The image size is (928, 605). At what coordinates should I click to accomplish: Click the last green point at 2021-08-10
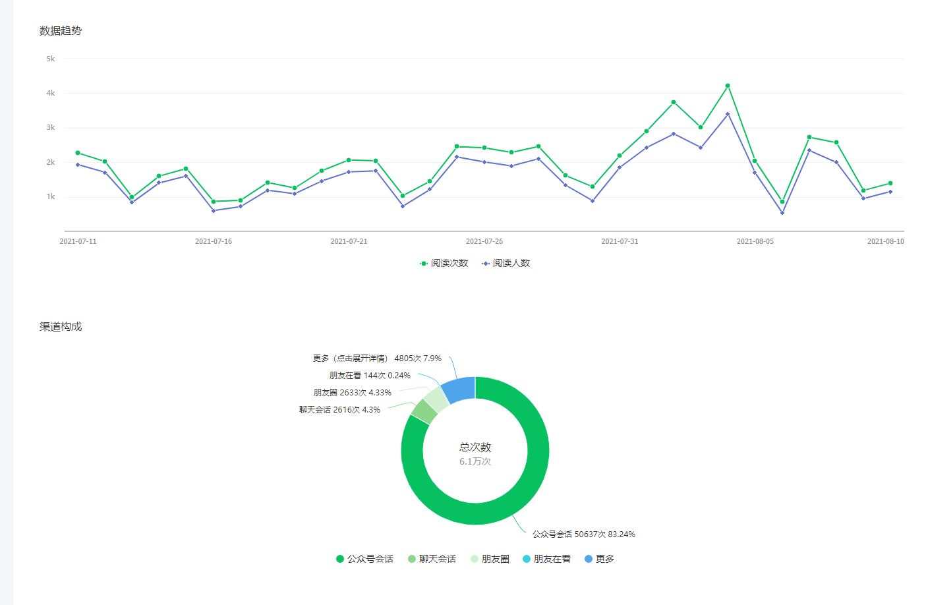890,183
